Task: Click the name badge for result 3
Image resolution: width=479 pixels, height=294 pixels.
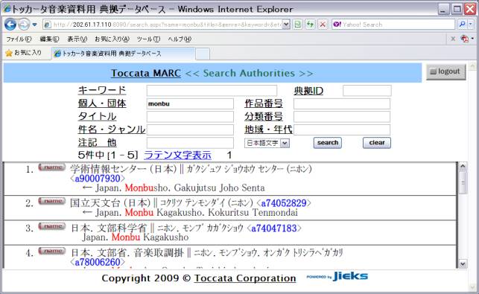Action: pyautogui.click(x=51, y=226)
